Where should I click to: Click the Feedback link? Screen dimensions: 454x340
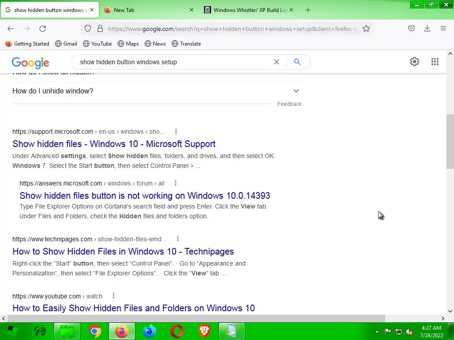289,104
